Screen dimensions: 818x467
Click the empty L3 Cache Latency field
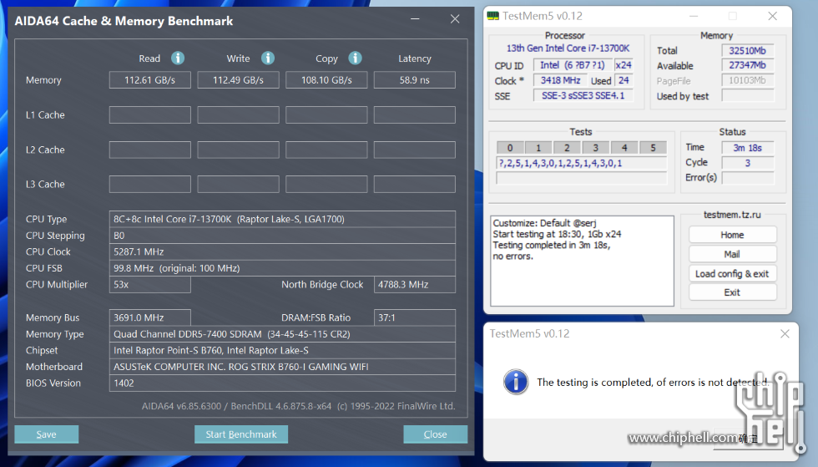pyautogui.click(x=415, y=185)
